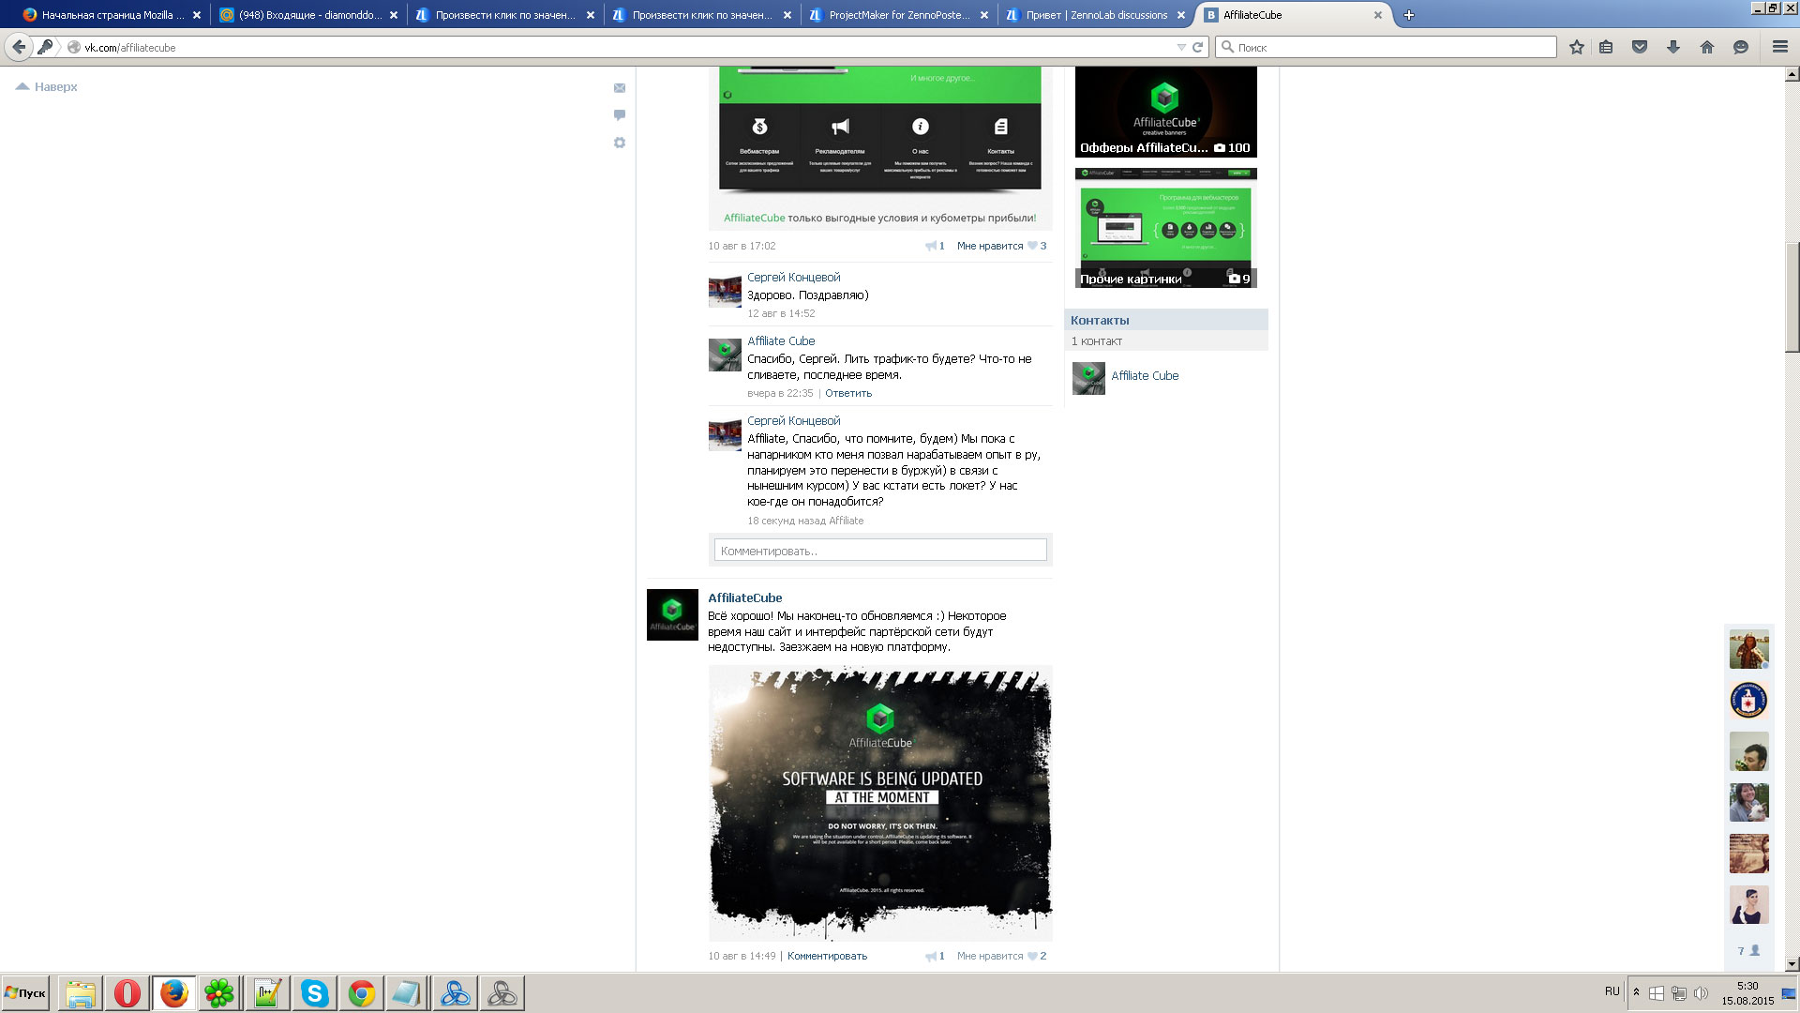Click the key icon beside address bar
The image size is (1800, 1013).
(x=45, y=47)
